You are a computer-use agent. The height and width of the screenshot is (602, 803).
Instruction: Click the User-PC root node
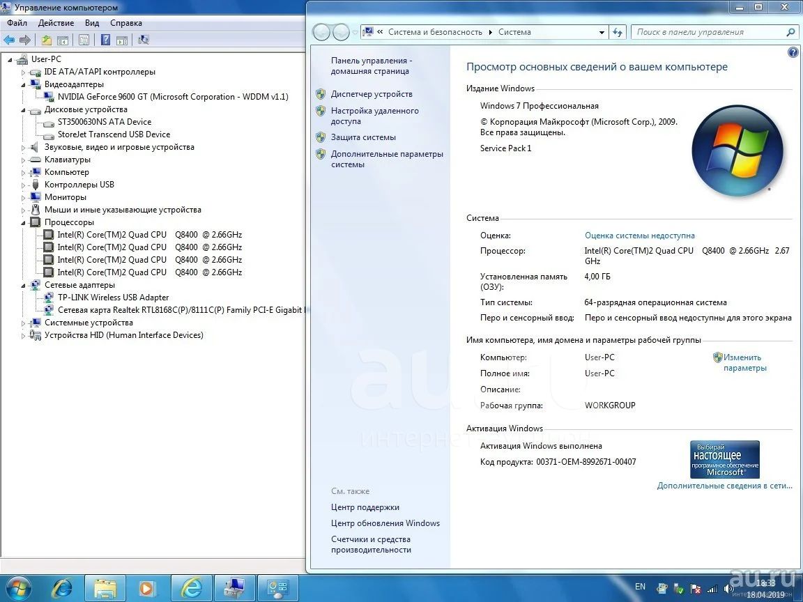click(46, 59)
